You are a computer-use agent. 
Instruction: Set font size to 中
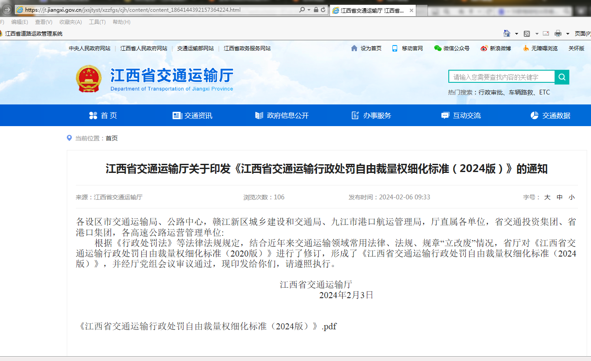(559, 197)
